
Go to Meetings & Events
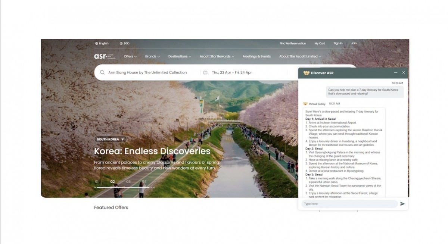(256, 57)
